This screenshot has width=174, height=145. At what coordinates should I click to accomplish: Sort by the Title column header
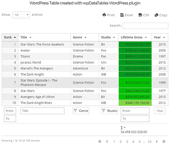[45, 37]
